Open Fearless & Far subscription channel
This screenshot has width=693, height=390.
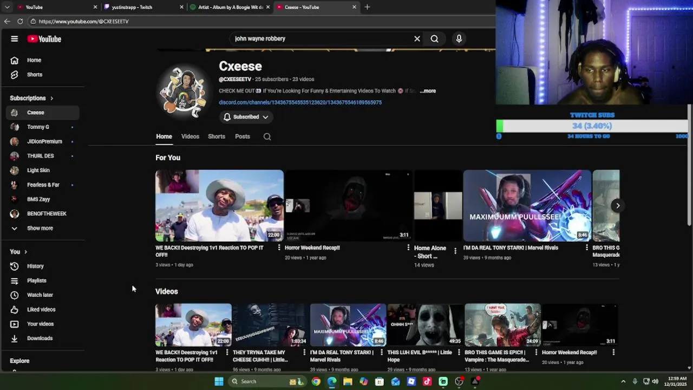click(42, 185)
